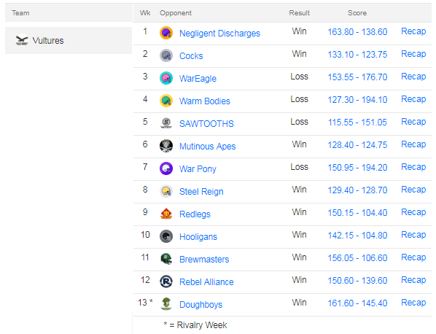Open the Steel Reign team page
Screen dimensions: 436x334
pos(201,191)
